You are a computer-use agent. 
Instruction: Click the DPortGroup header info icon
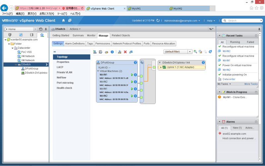pyautogui.click(x=135, y=62)
